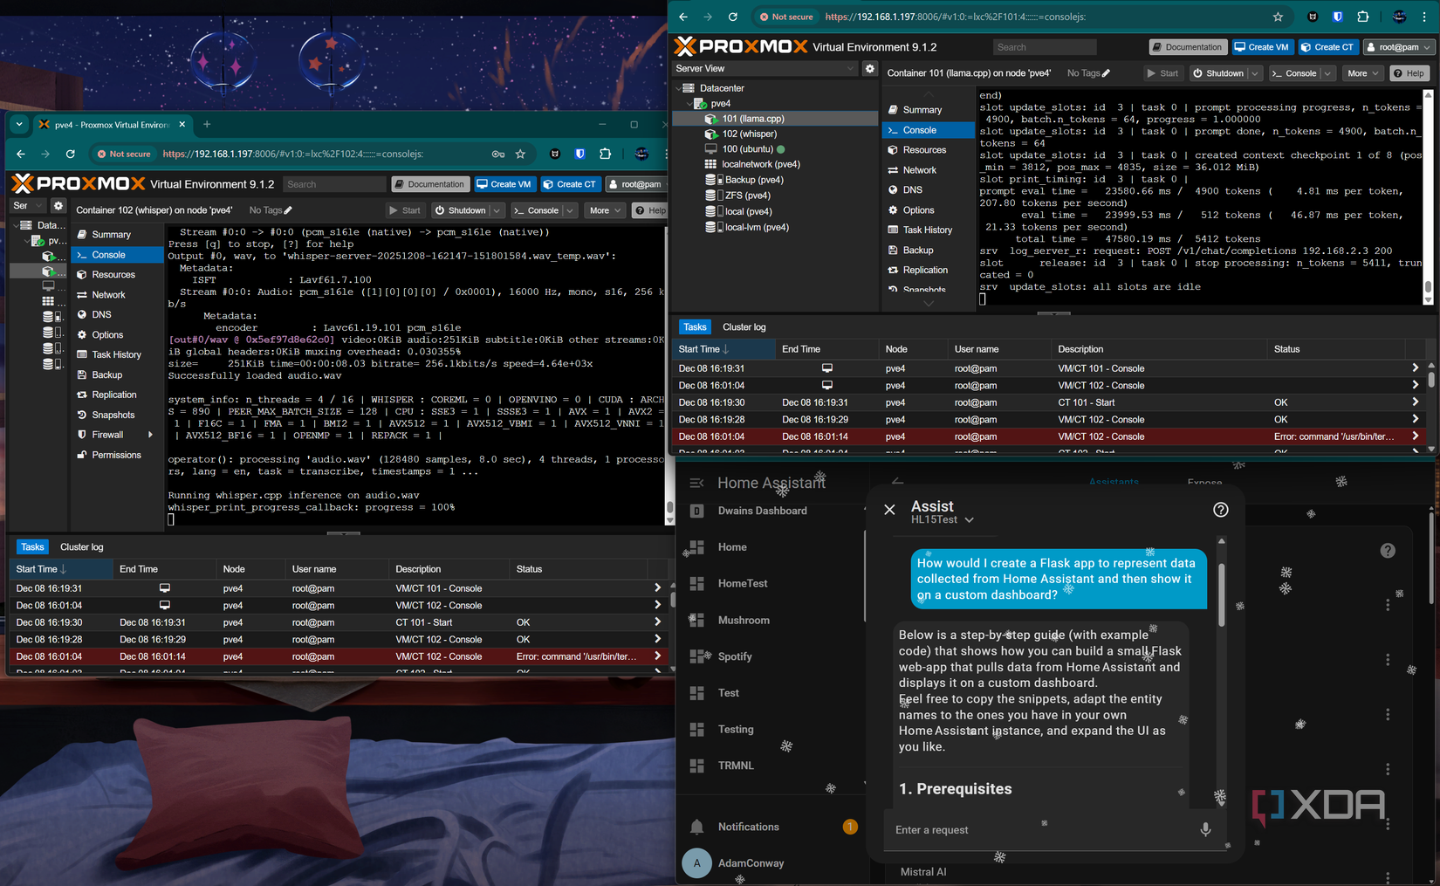The height and width of the screenshot is (886, 1440).
Task: Click the help question mark in Assist
Action: [1220, 510]
